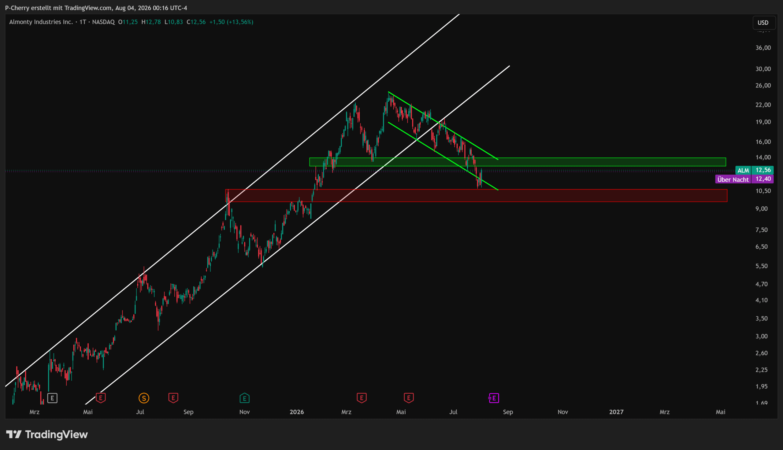783x450 pixels.
Task: Click red earnings marker between Mai and Jul 2025
Action: pos(101,398)
